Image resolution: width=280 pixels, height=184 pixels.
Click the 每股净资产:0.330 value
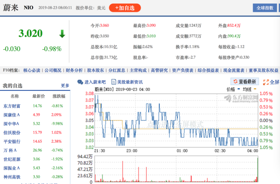[x=234, y=57]
